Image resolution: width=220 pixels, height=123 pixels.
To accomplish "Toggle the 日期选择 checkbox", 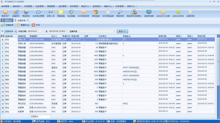I will pos(2,31).
